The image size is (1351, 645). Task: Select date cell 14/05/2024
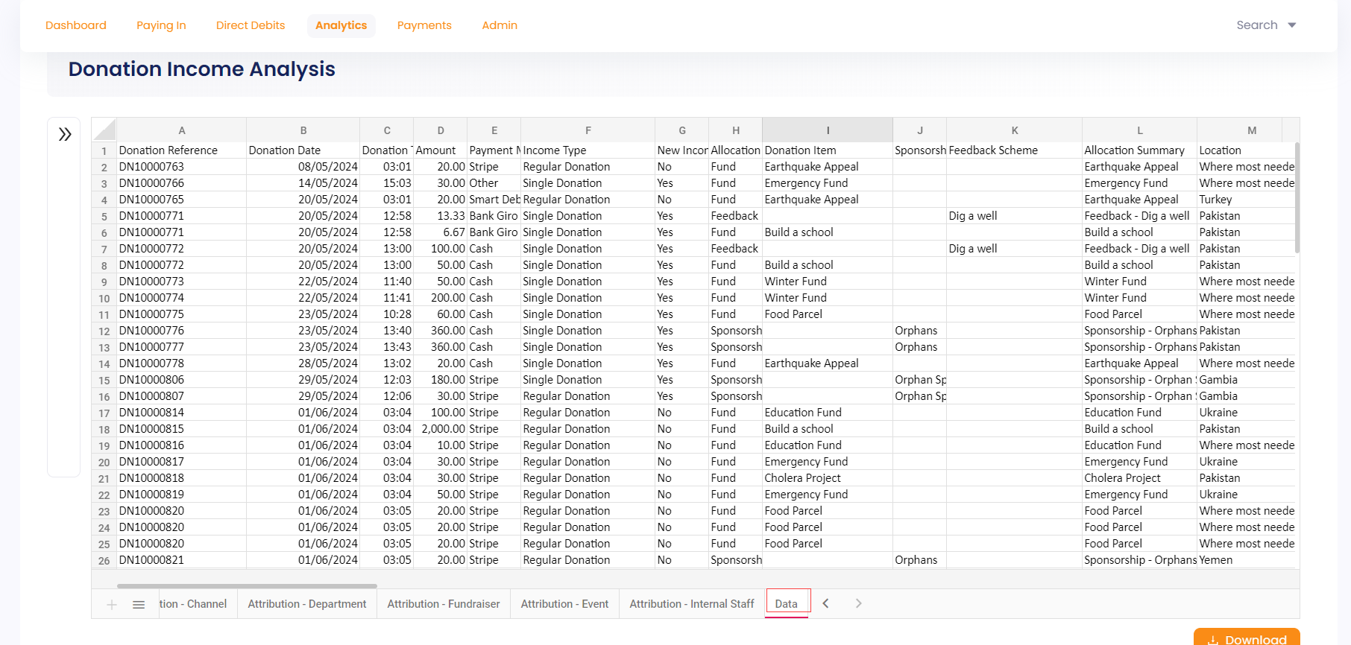click(303, 183)
